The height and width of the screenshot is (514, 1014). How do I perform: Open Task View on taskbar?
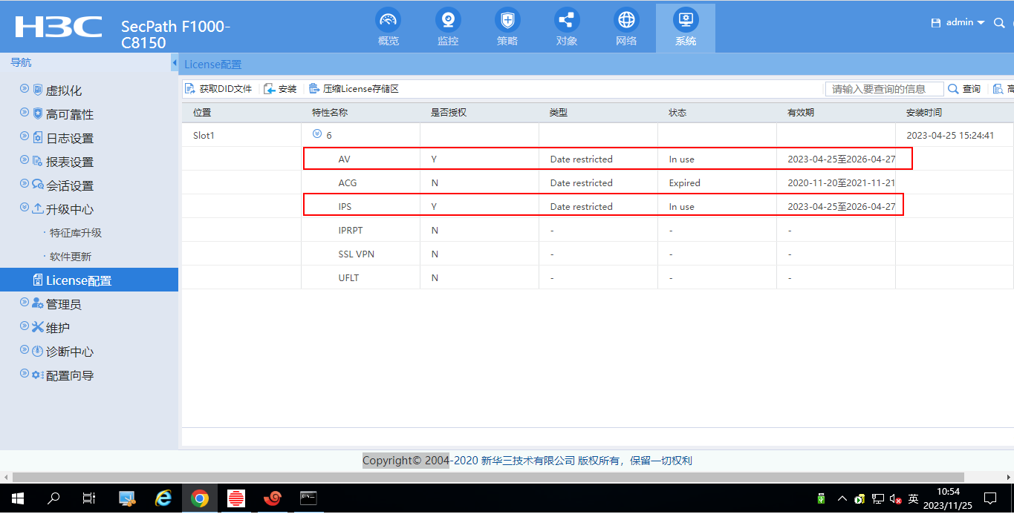tap(88, 498)
